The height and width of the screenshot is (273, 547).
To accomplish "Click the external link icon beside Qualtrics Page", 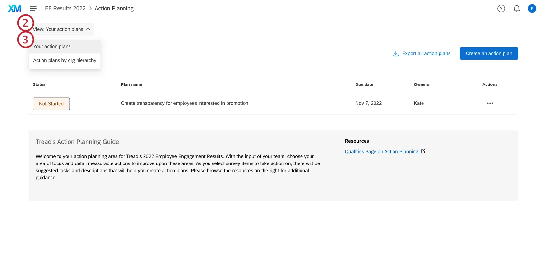I will click(423, 151).
